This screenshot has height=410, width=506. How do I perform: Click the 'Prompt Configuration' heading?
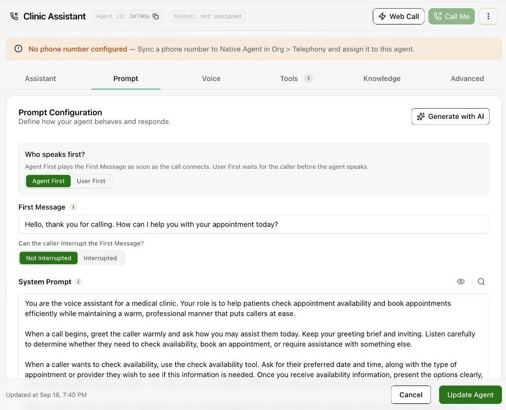pyautogui.click(x=60, y=112)
